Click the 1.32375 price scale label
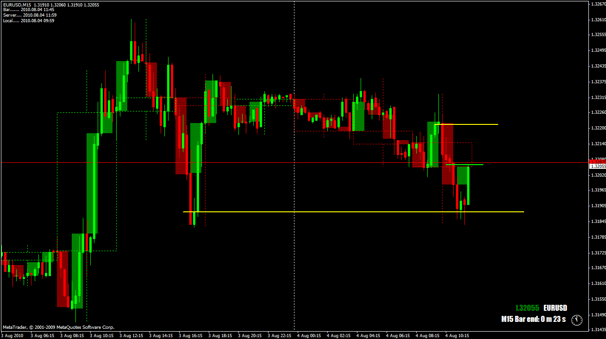 coord(599,82)
